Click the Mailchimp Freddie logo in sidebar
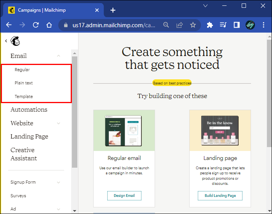This screenshot has height=214, width=272. [15, 41]
